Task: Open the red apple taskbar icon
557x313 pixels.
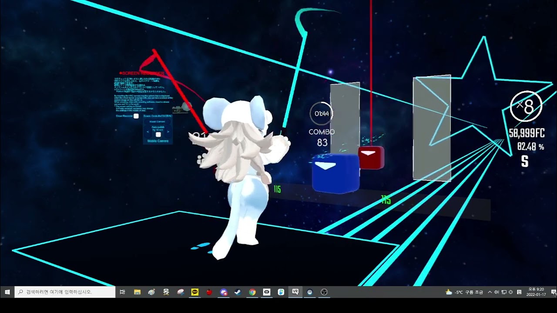Action: [209, 292]
